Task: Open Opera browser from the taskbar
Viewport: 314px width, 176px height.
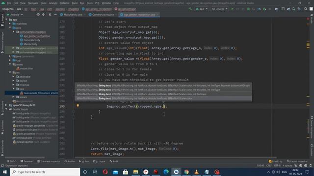Action: [105, 172]
